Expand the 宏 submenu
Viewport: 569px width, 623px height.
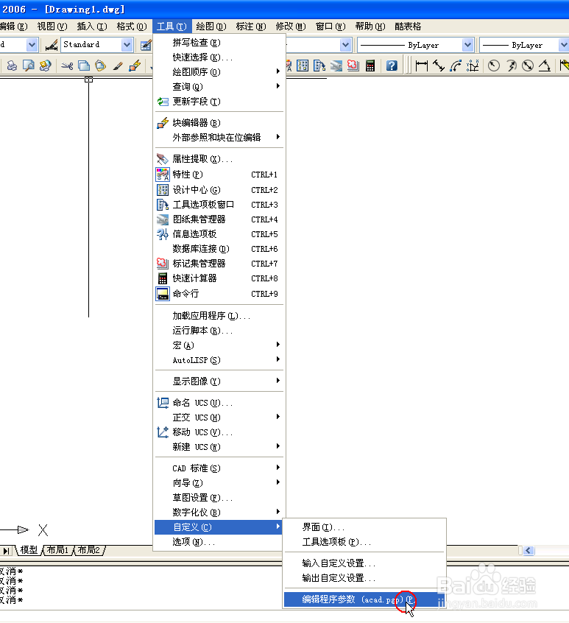[x=219, y=345]
